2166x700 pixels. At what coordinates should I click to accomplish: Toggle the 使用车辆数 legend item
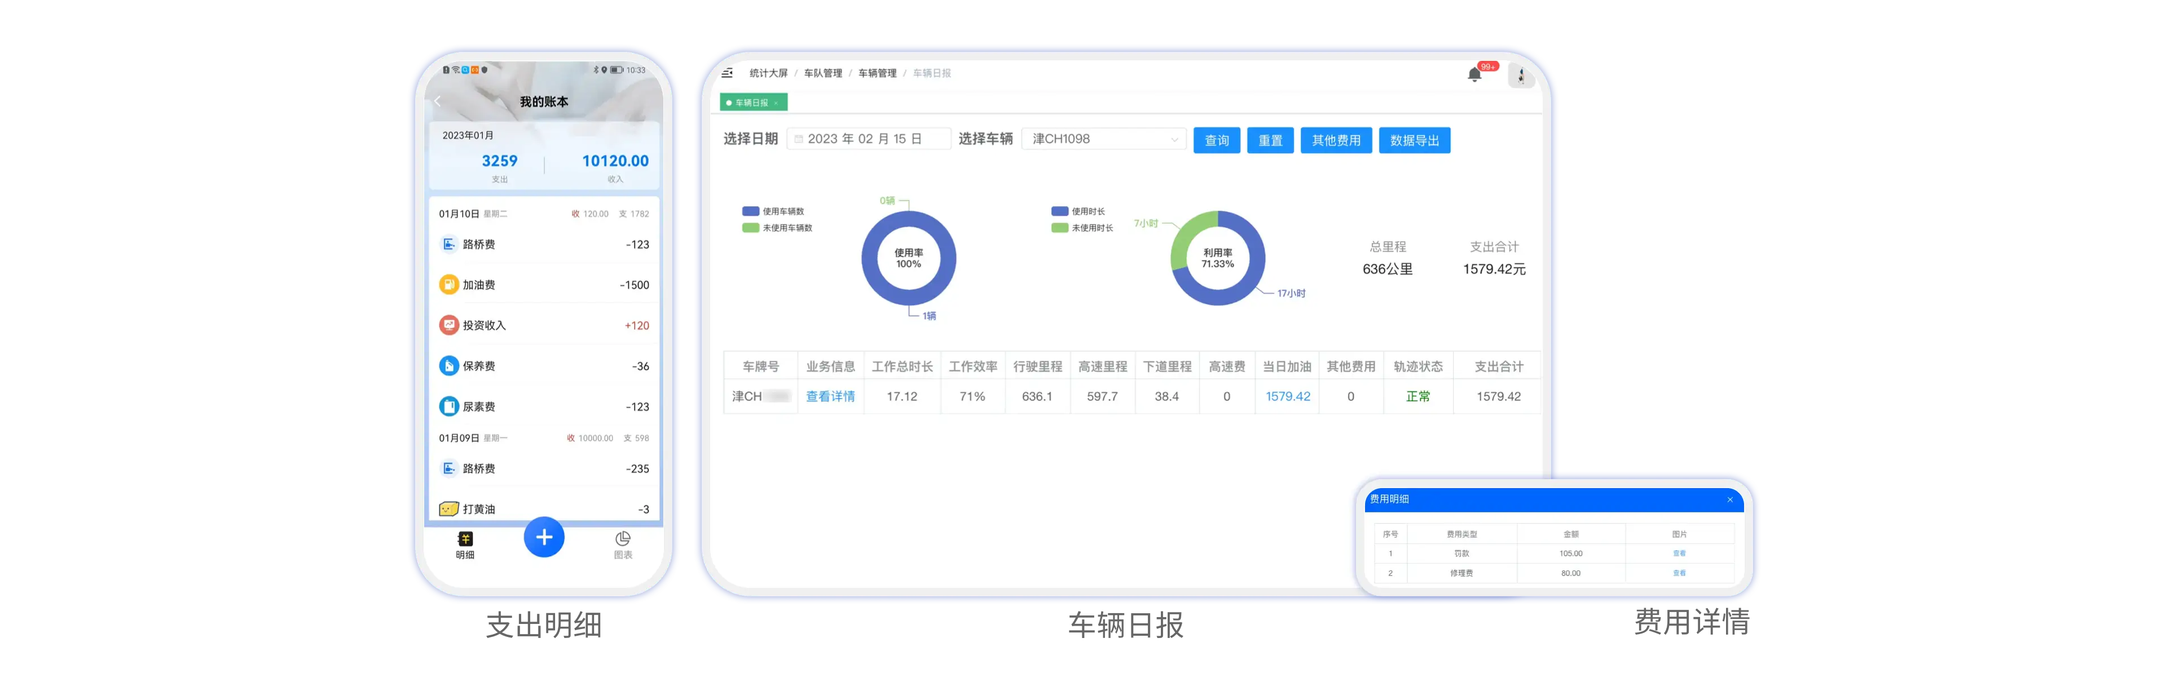(x=773, y=212)
